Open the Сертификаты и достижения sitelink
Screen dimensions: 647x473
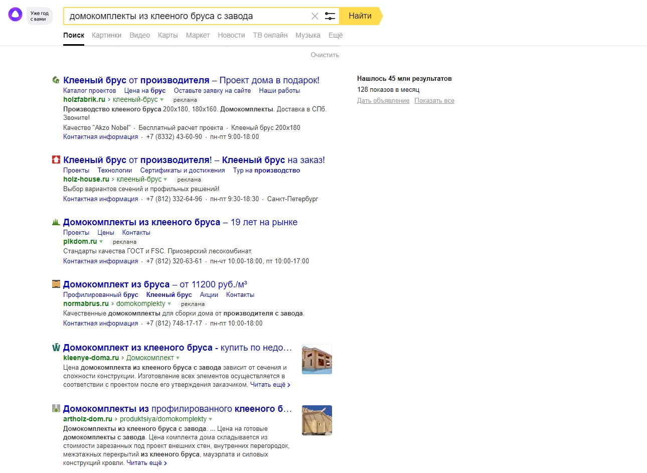183,171
